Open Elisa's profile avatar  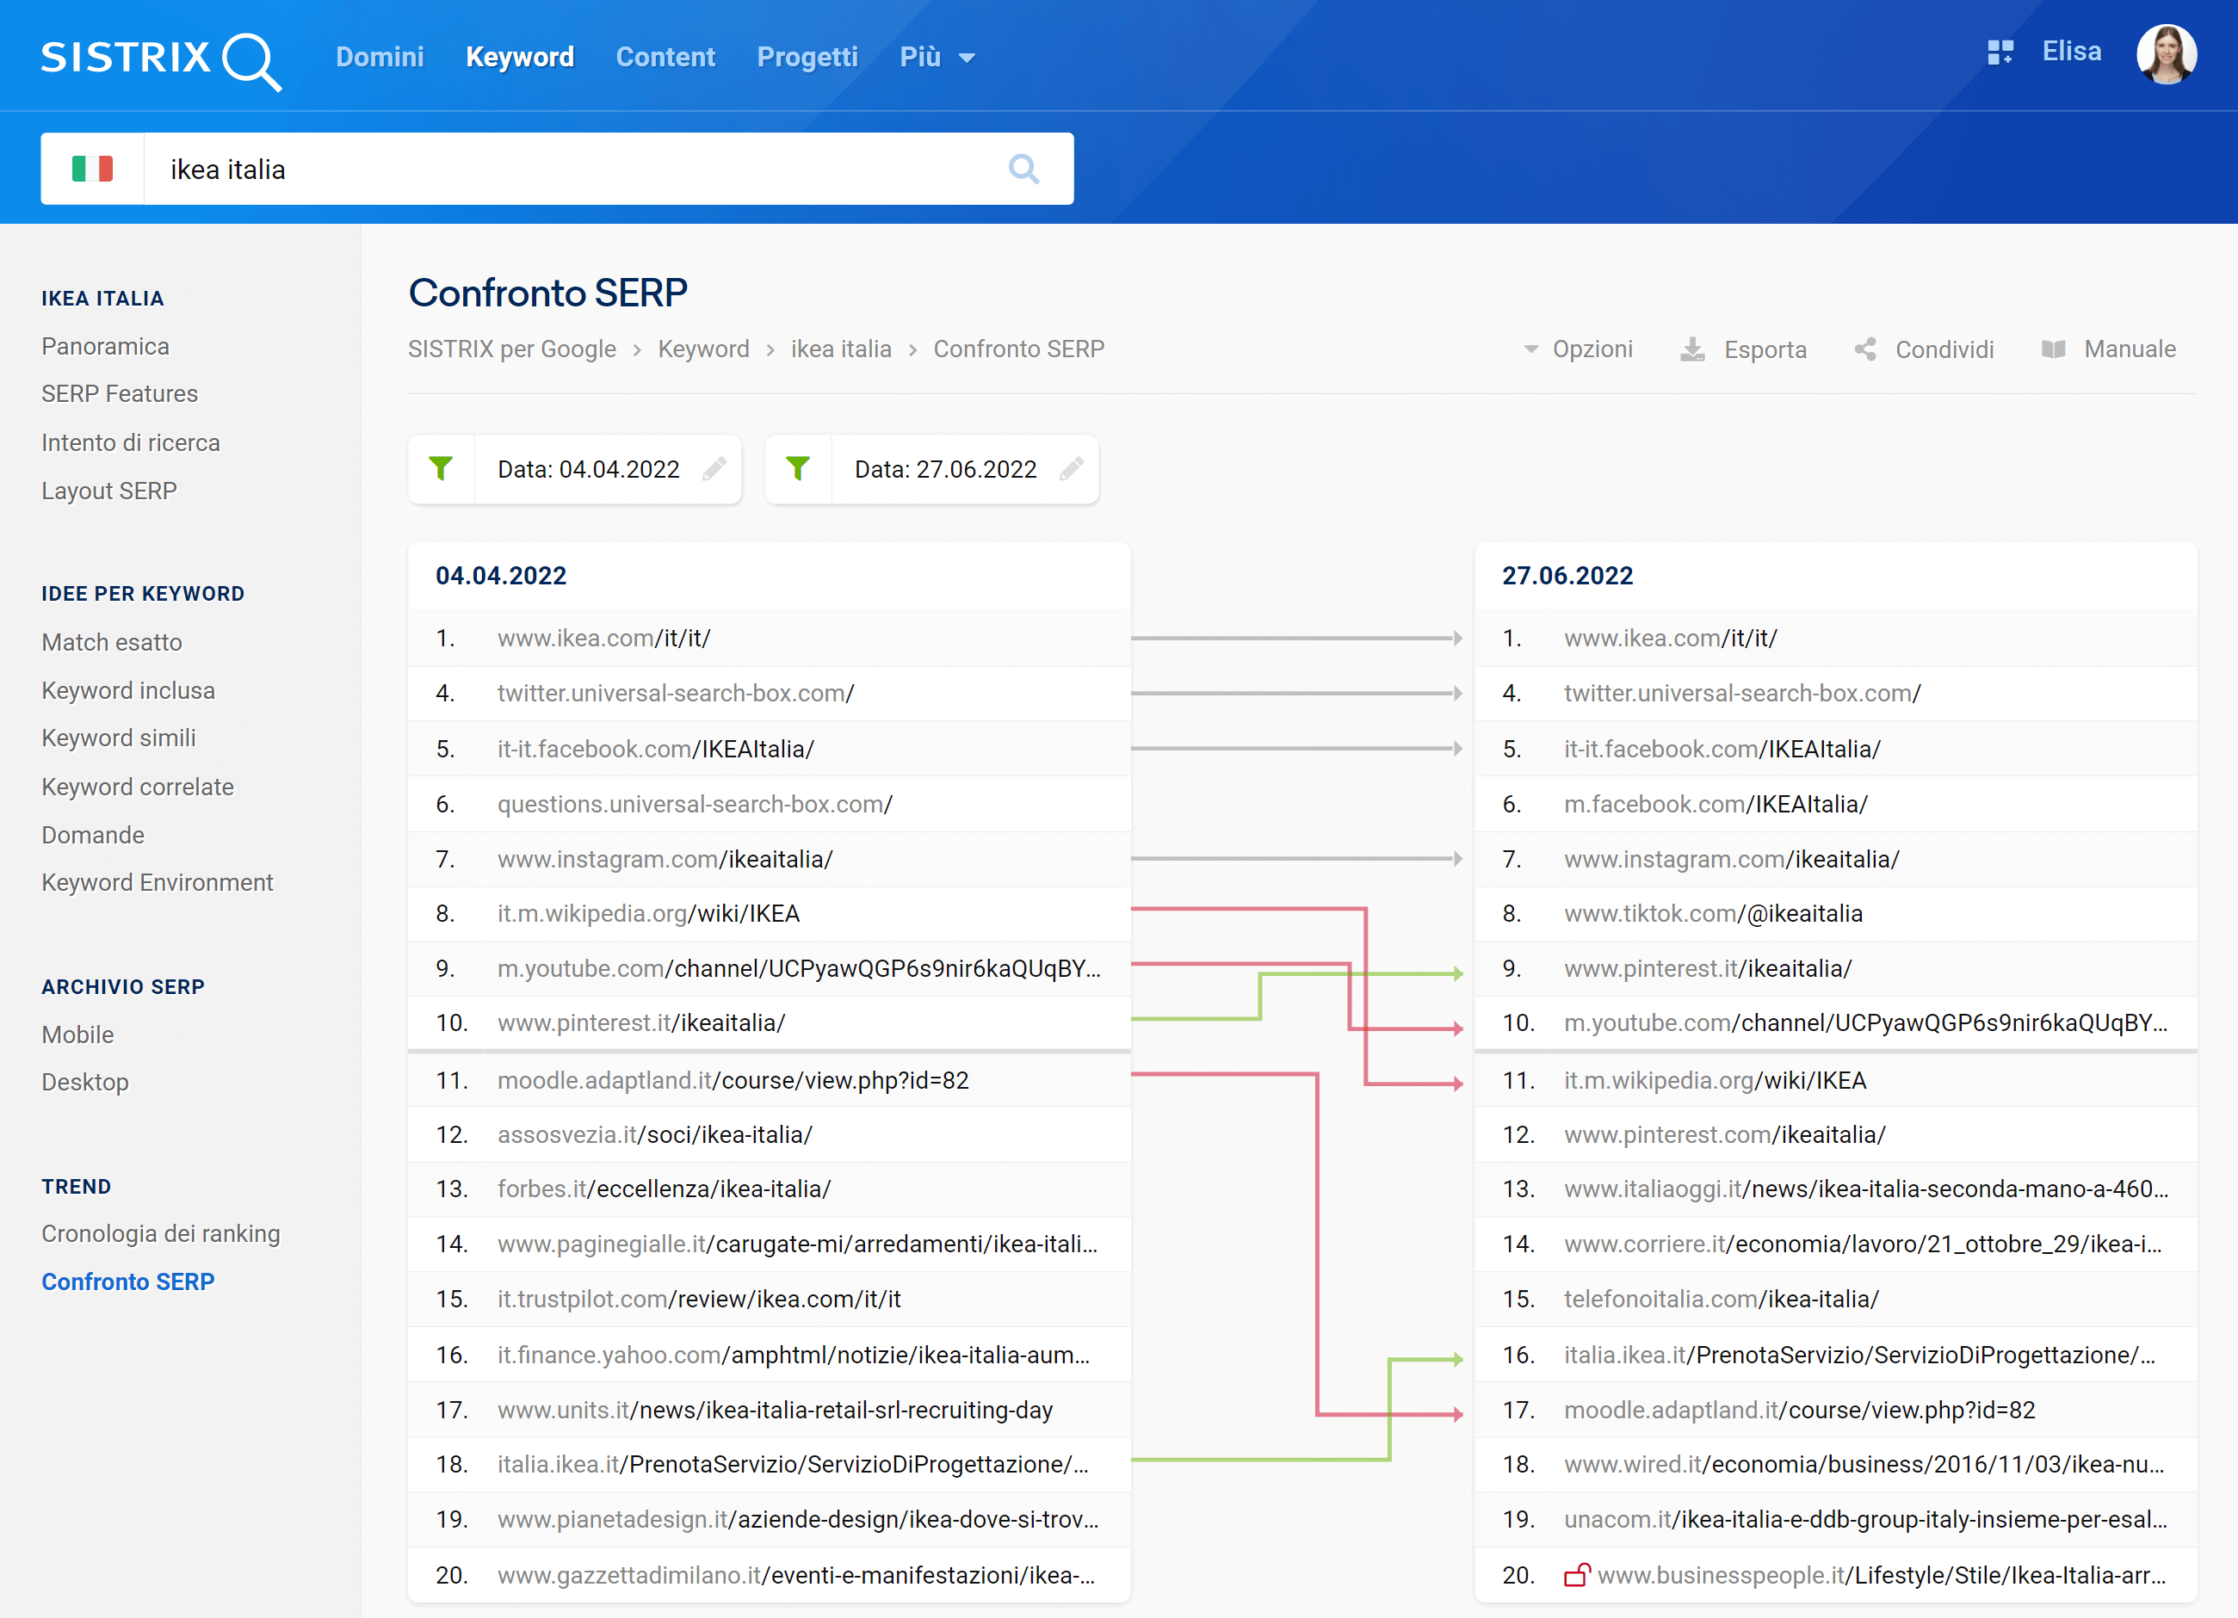click(2166, 54)
